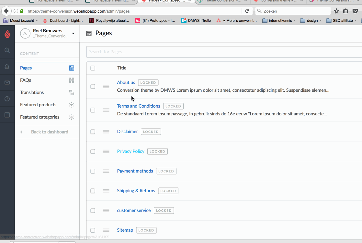Open the bookmarks list icon in browser toolbar
This screenshot has height=243, width=362.
tap(345, 11)
